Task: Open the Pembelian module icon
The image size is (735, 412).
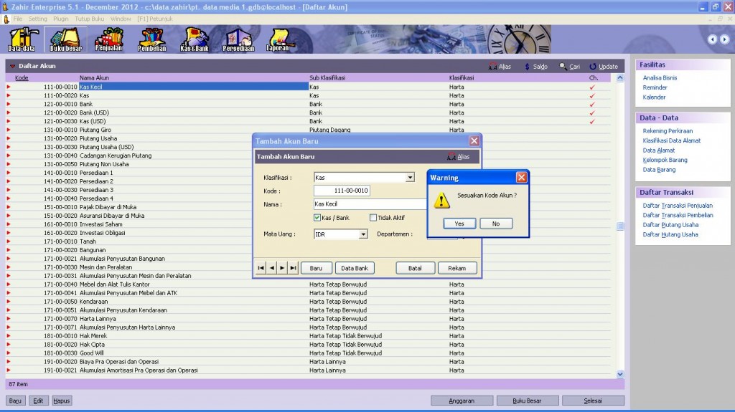Action: pos(151,39)
